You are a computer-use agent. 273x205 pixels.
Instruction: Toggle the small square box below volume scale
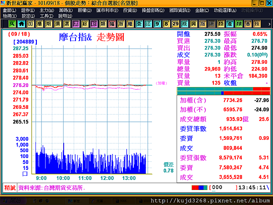point(25,174)
